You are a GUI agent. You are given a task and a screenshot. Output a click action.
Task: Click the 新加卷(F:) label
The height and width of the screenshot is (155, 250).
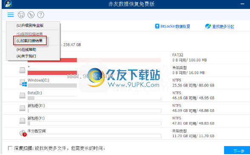(x=36, y=118)
